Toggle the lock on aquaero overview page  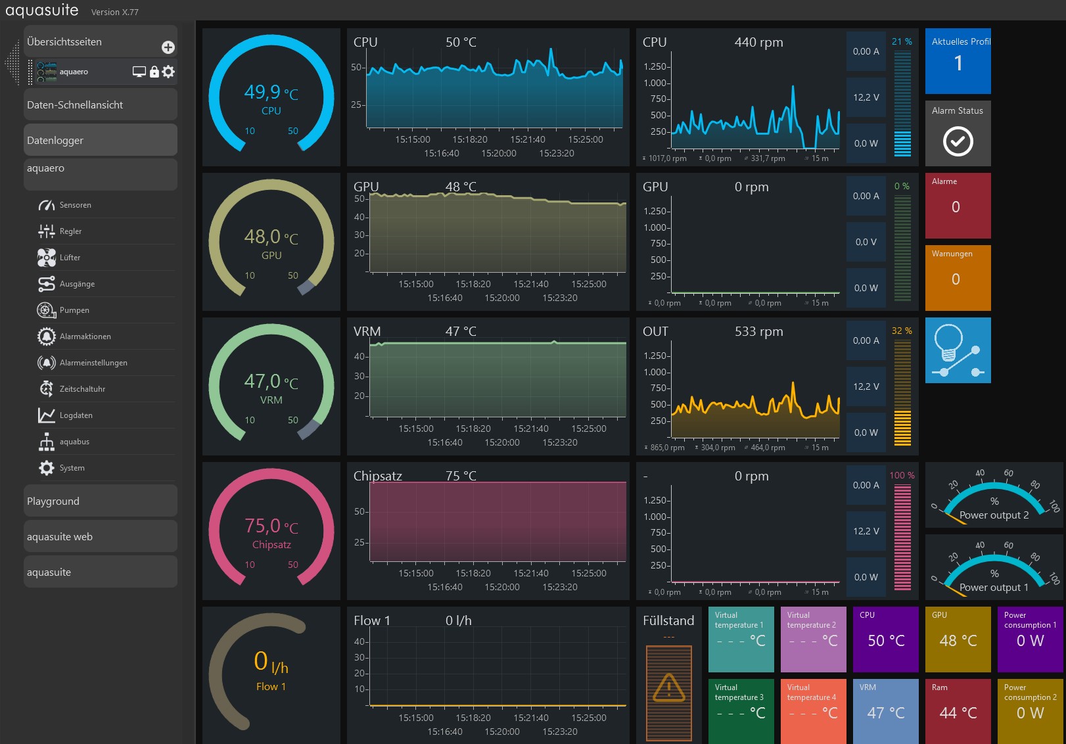point(154,72)
